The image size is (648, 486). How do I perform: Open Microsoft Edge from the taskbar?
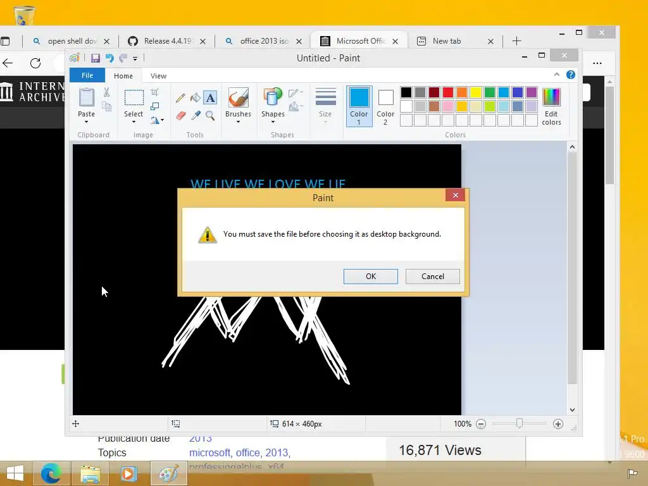point(51,473)
